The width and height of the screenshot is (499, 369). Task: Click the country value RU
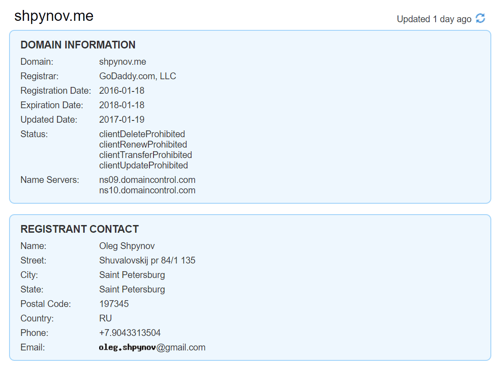point(106,318)
